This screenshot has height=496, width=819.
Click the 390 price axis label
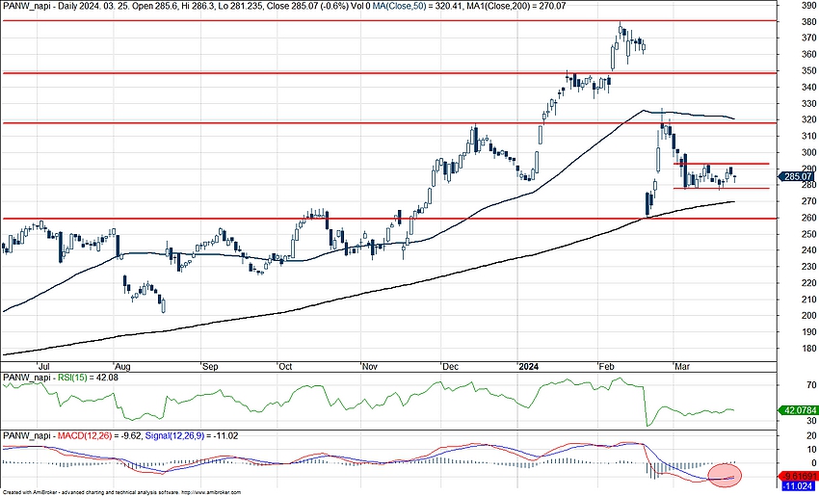coord(807,6)
